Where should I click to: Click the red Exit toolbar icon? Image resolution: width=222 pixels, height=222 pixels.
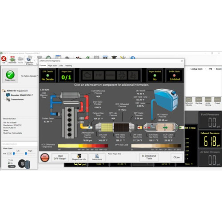coord(4,59)
